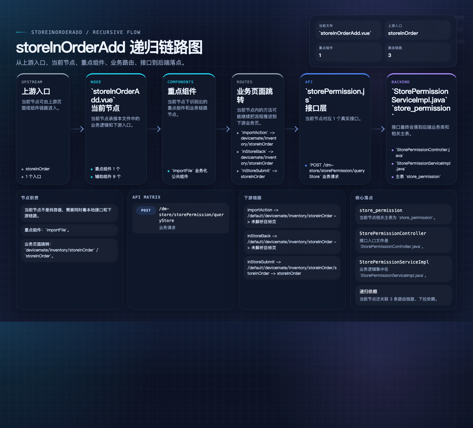Select the StorePermissionServiceImpl core item
473x428 pixels.
404,269
